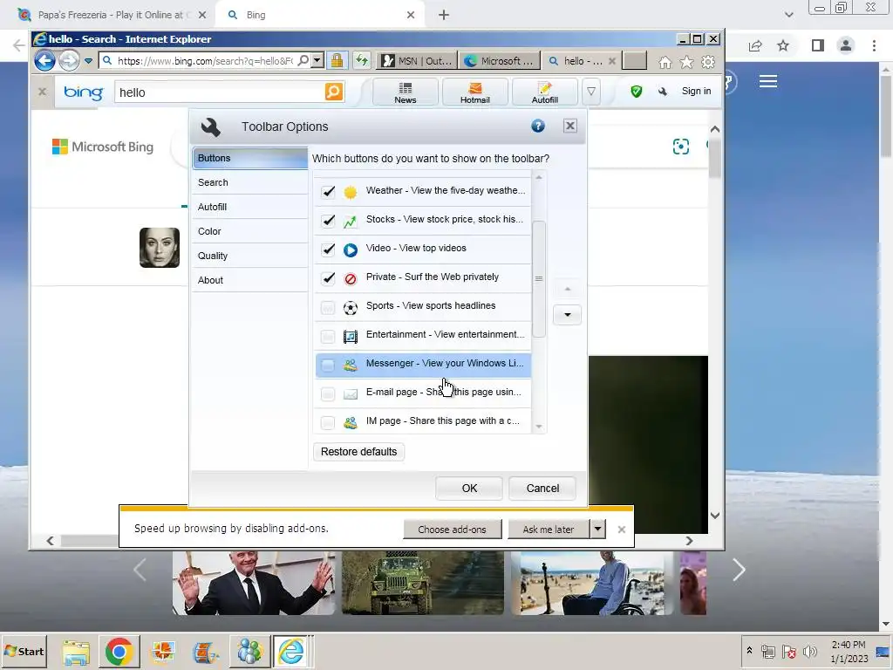Select the Quality category
Screen dimensions: 893x670
point(250,256)
